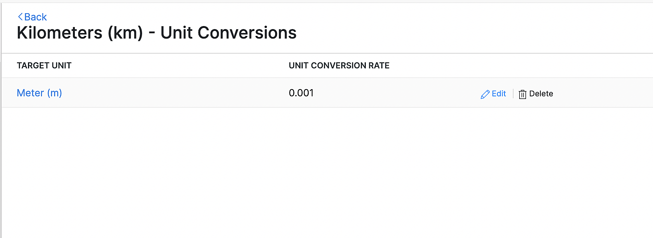Click the "(km)" abbreviation in the title
This screenshot has width=653, height=238.
coord(125,33)
